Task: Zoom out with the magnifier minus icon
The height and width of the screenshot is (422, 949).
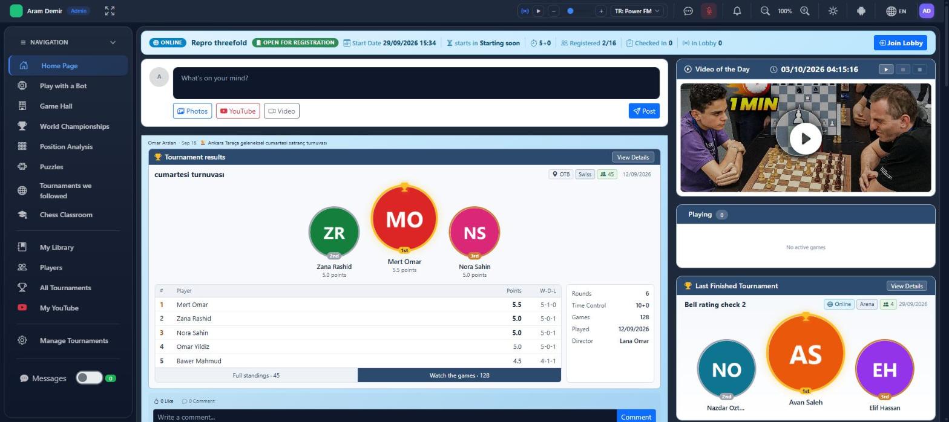Action: 765,11
